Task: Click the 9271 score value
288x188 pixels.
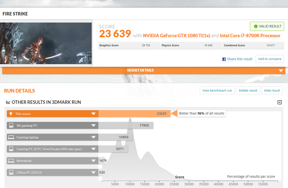Action: click(120, 149)
